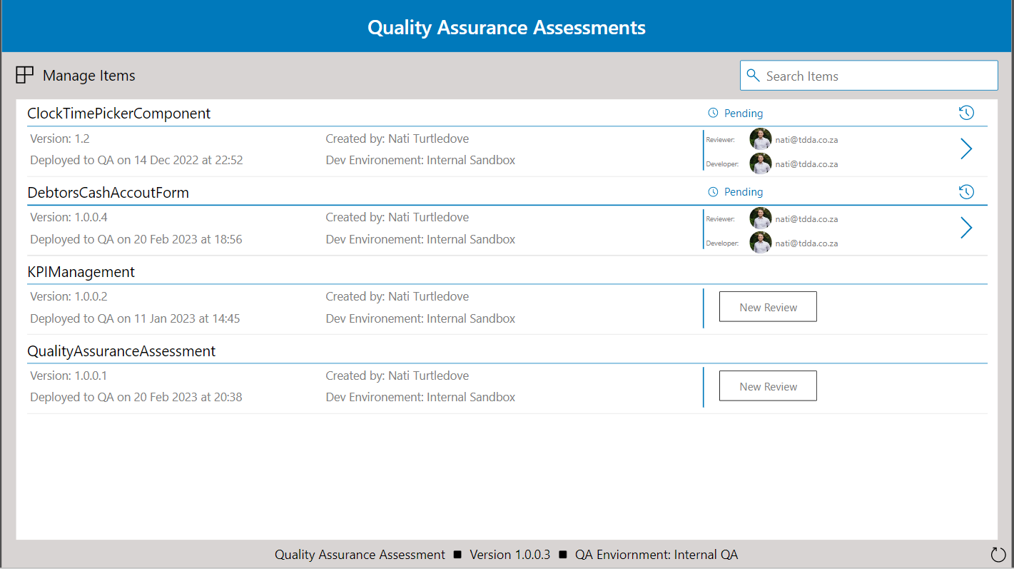Select the KPIManagement item title

tap(81, 272)
